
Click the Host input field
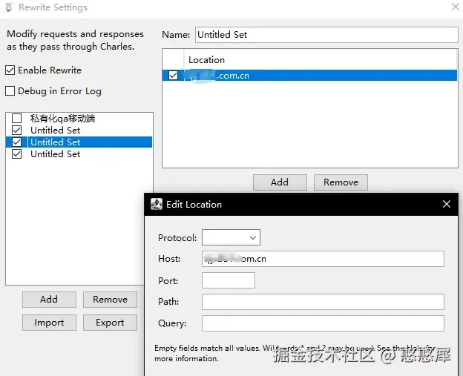tap(323, 259)
